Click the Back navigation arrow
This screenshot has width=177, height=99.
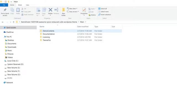3,22
